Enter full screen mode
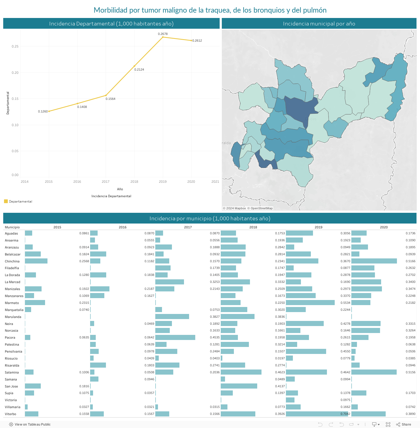The image size is (420, 428). coord(388,424)
